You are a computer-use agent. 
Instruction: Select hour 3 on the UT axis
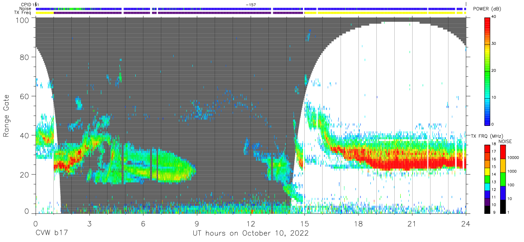tap(89, 224)
